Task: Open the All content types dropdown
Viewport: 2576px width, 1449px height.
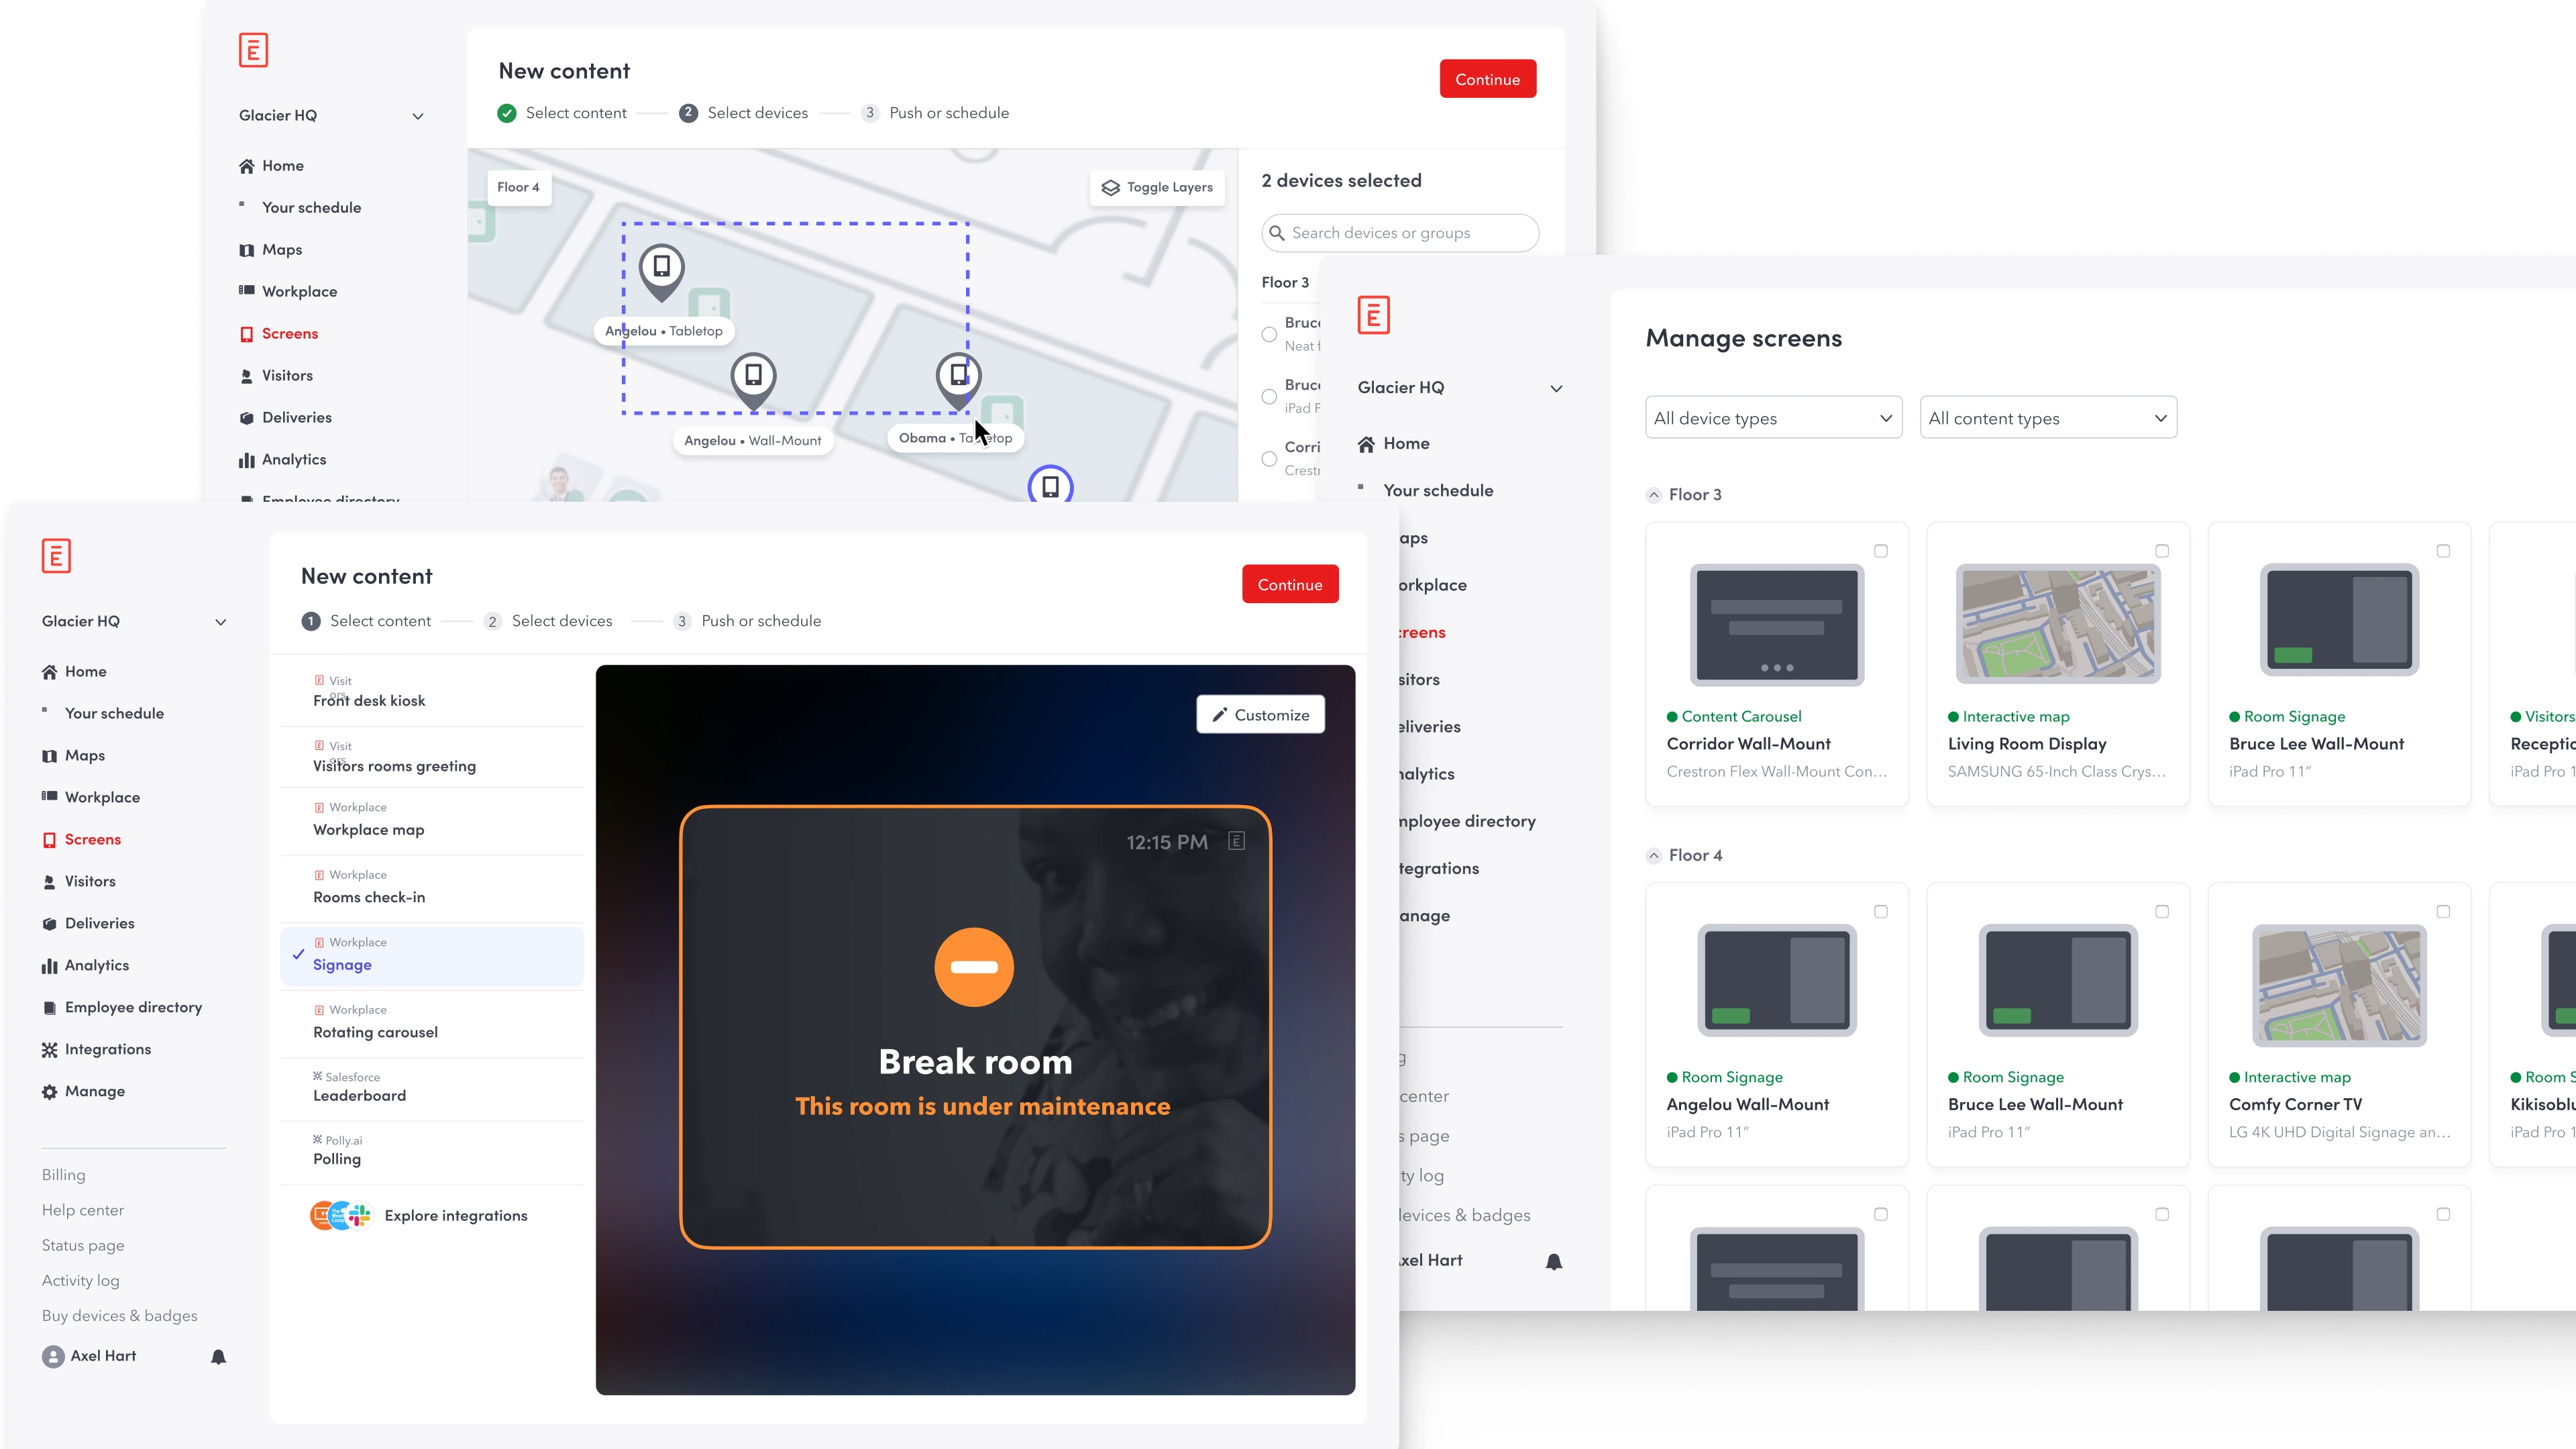Action: pos(2048,418)
